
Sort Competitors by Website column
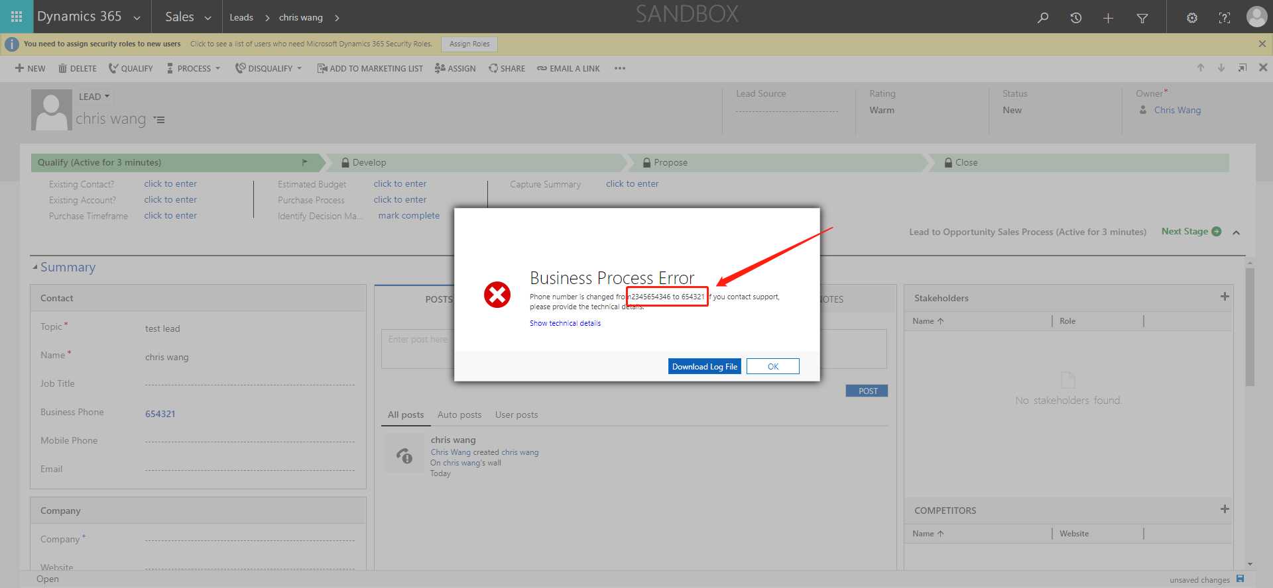pyautogui.click(x=1074, y=534)
